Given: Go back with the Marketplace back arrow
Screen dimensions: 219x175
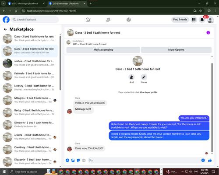Looking at the screenshot, I should tap(5, 29).
